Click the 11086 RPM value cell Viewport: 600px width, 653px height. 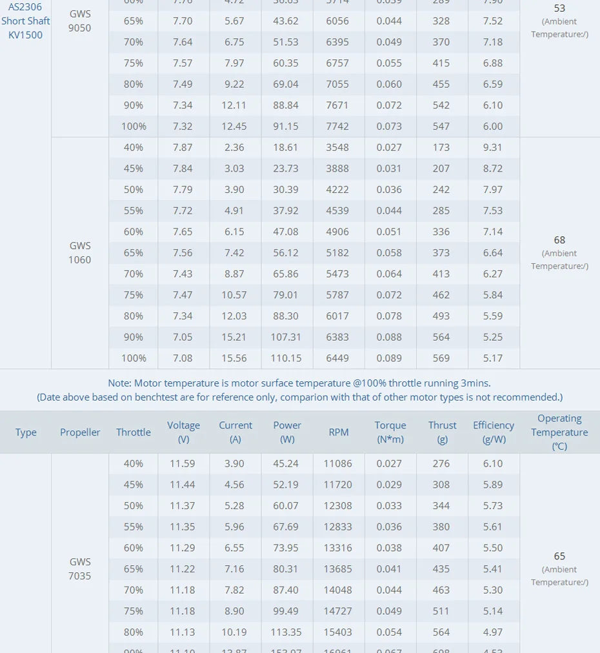tap(338, 463)
